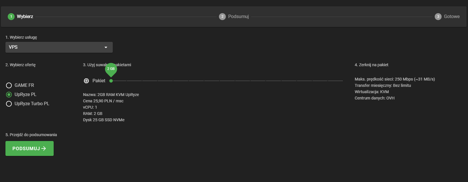Click the step 3 number circle
The width and height of the screenshot is (468, 182).
pos(438,17)
